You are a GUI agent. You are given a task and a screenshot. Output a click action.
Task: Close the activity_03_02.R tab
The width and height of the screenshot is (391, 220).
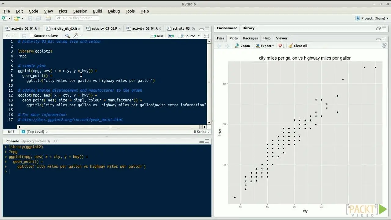point(79,29)
